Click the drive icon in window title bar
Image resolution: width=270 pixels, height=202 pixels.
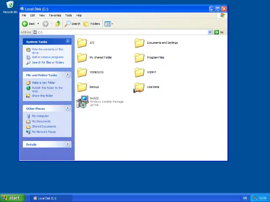[22, 9]
